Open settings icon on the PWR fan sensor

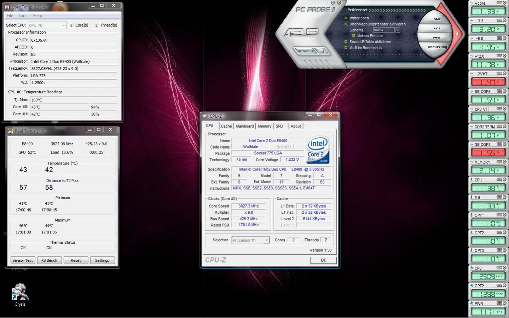[499, 303]
